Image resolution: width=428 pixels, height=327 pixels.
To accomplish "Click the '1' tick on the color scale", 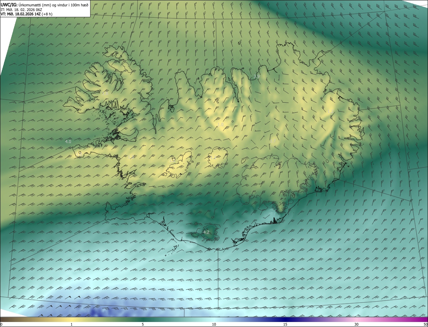I will (x=72, y=324).
